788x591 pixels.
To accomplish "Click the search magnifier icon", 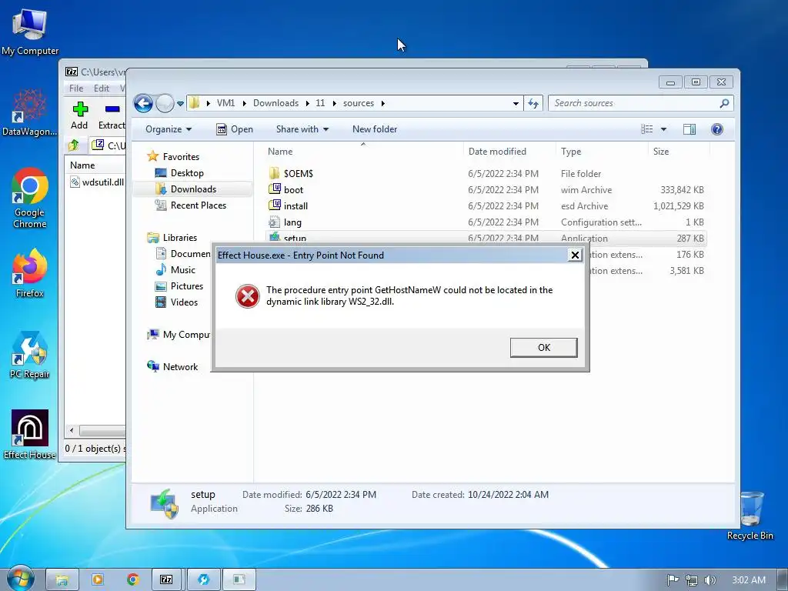I will coord(724,103).
